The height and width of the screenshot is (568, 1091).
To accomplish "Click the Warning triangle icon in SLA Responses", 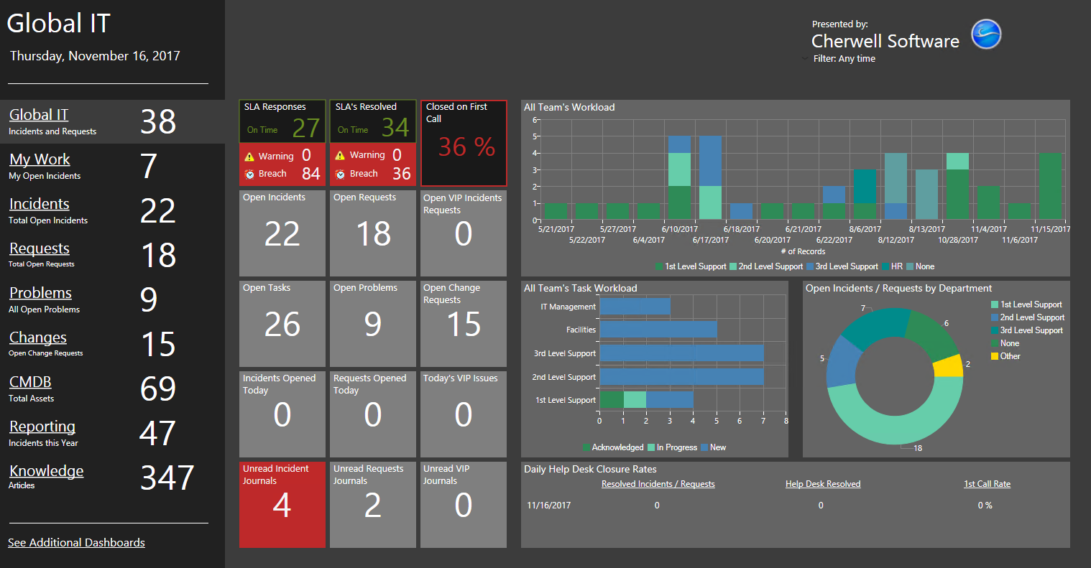I will (249, 157).
